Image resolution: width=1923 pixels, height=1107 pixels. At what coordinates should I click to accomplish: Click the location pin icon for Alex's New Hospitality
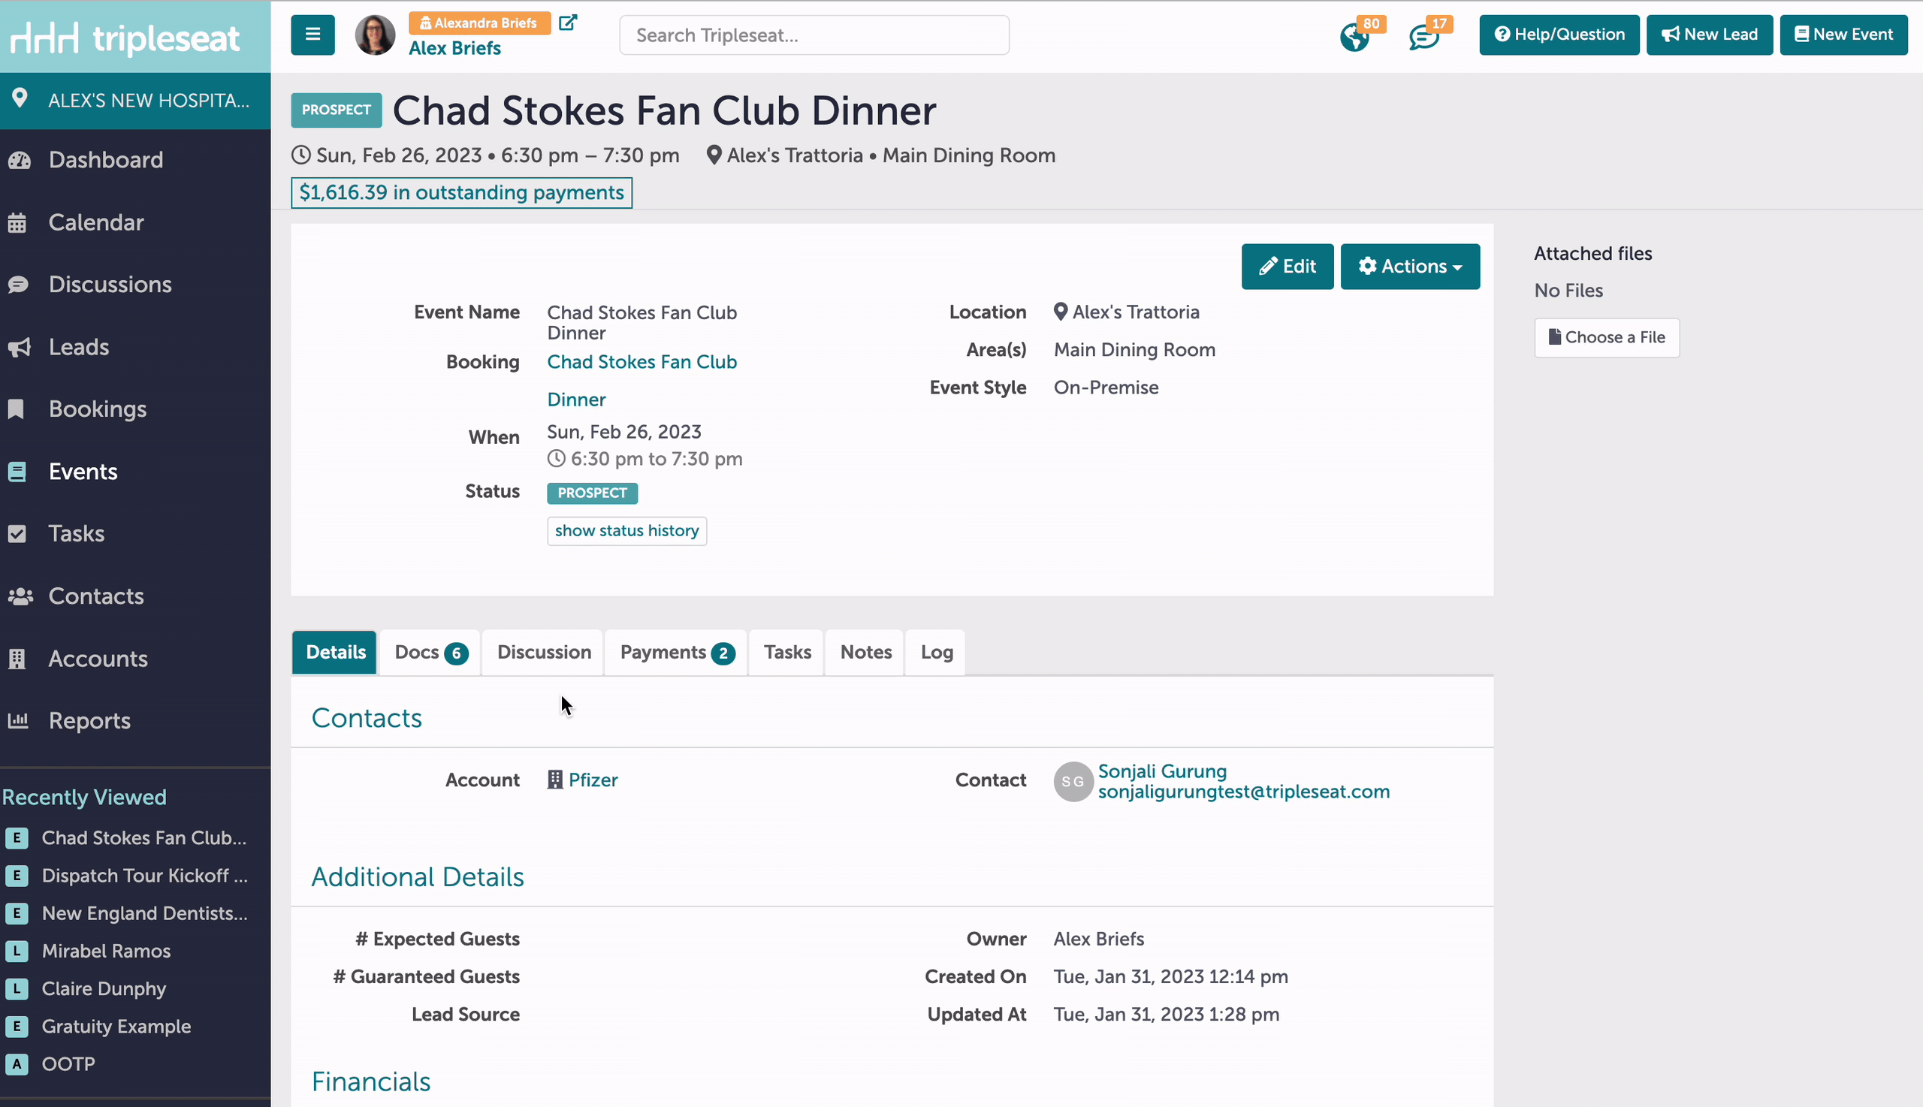tap(20, 99)
